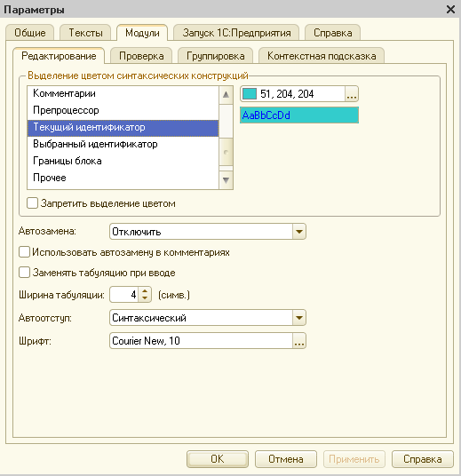
Task: Select Границы блока list item
Action: 123,161
